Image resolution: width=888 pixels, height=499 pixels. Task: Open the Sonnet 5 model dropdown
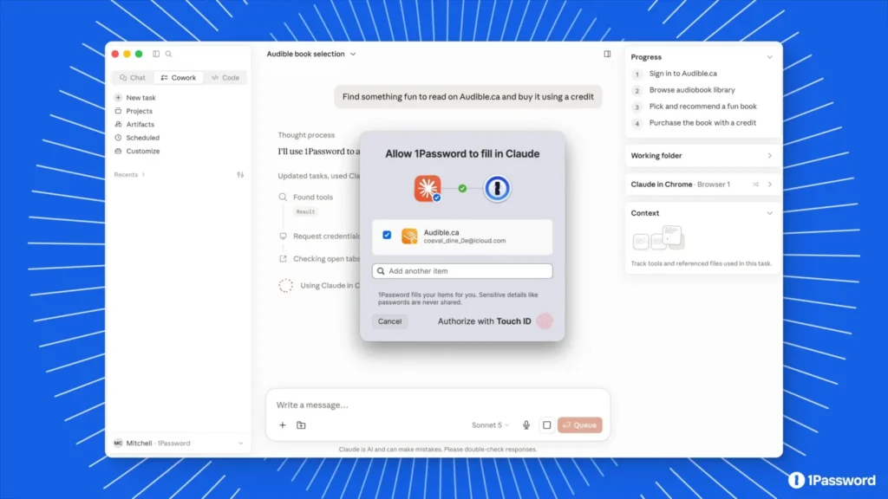491,424
